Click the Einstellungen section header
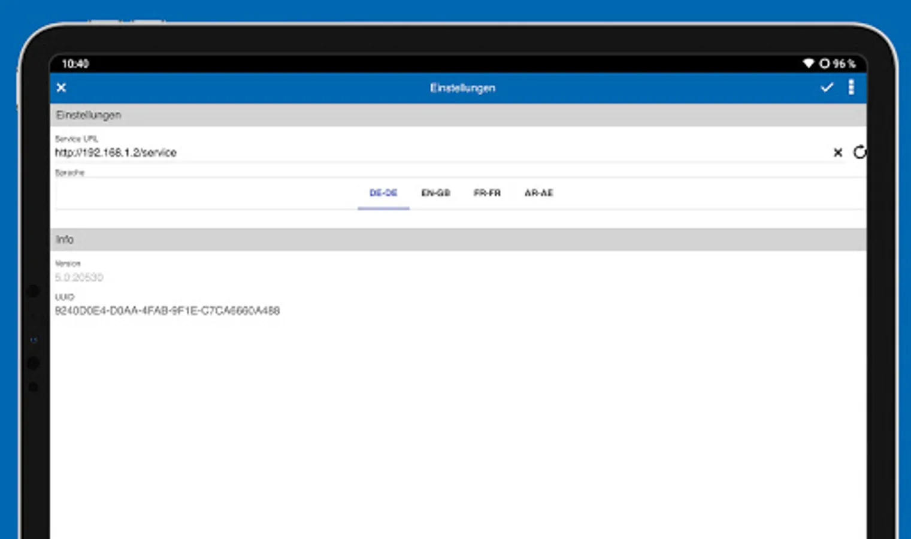The height and width of the screenshot is (539, 911). (458, 115)
